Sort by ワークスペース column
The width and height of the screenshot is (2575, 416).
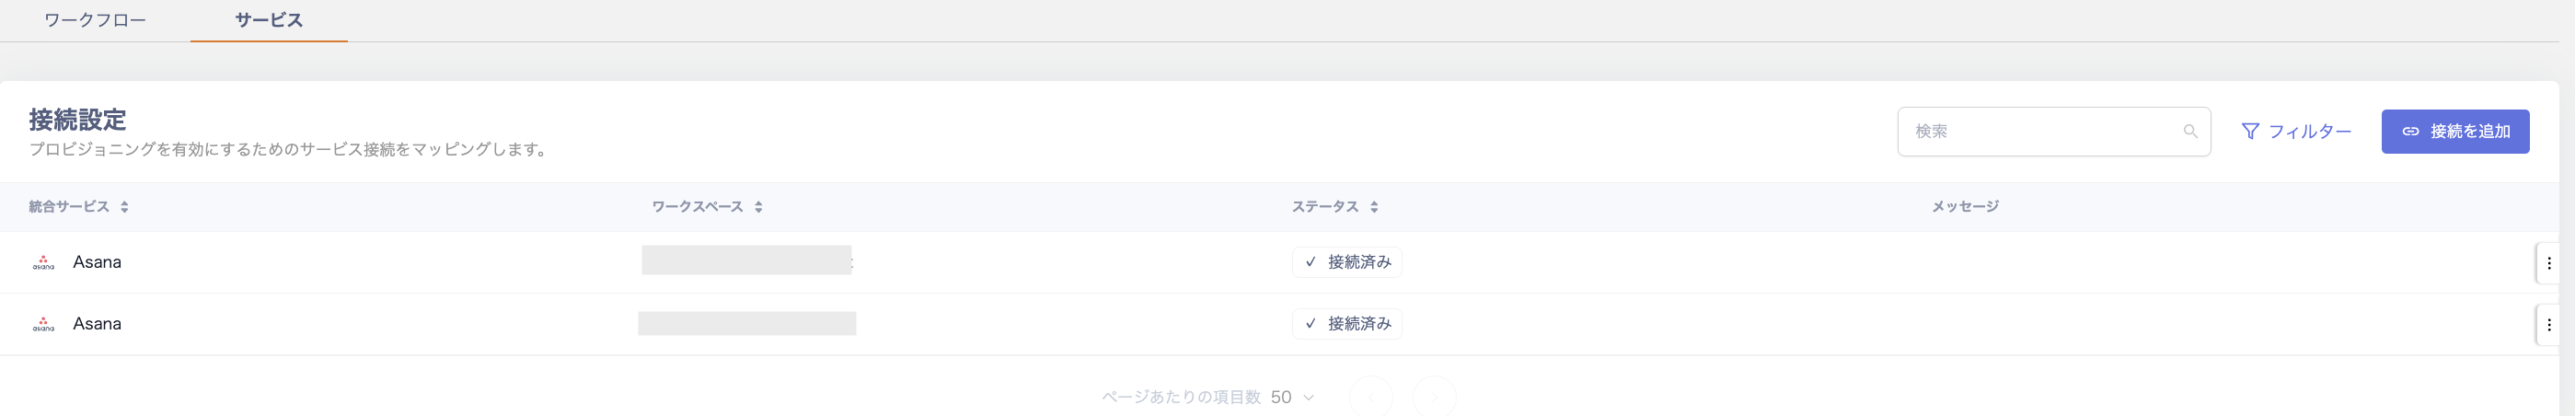(x=758, y=207)
